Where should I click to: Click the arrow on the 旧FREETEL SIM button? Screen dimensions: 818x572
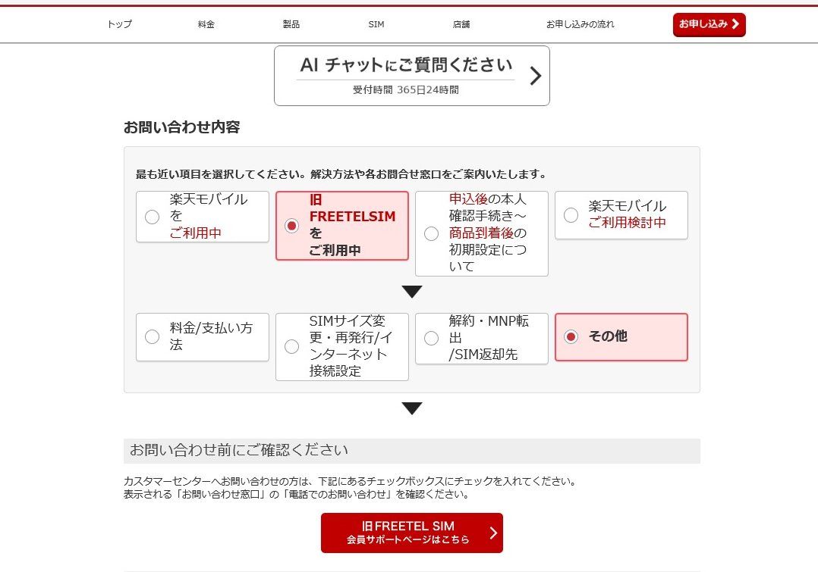[x=493, y=533]
